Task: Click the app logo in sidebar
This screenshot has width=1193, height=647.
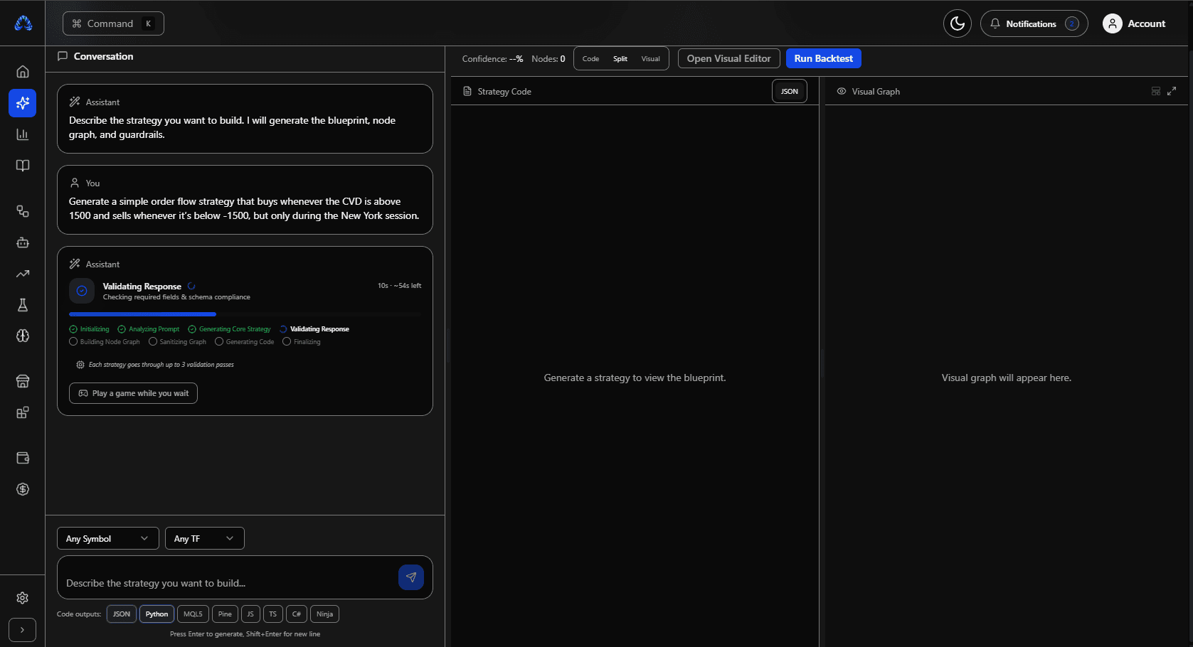Action: tap(23, 23)
